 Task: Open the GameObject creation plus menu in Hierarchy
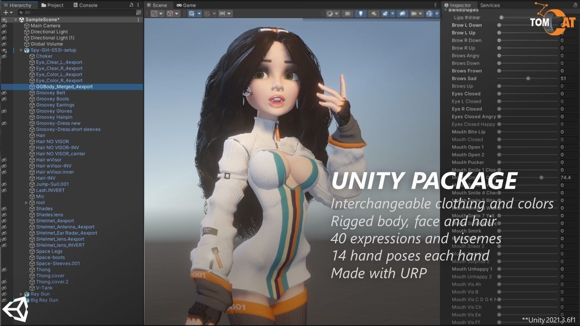(x=6, y=12)
